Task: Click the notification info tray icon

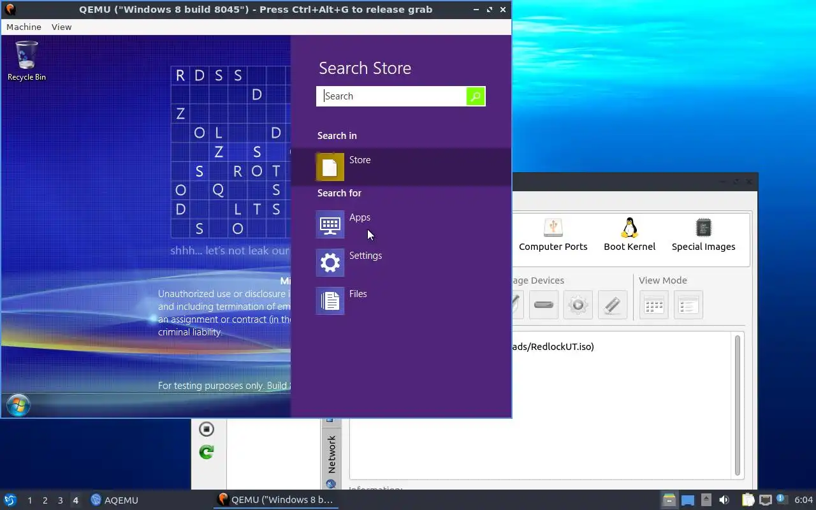Action: (781, 500)
